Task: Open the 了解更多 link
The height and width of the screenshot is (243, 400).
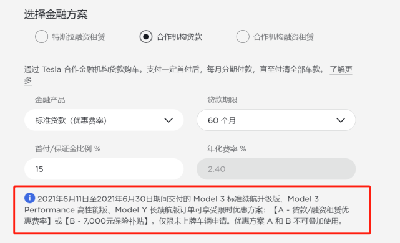Action: point(341,69)
